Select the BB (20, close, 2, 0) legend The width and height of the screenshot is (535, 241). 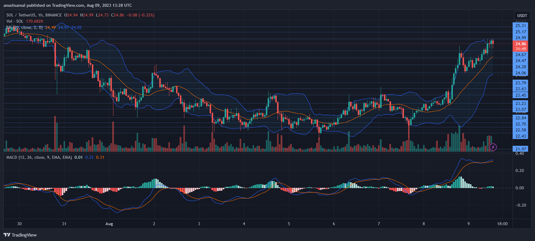pos(24,27)
